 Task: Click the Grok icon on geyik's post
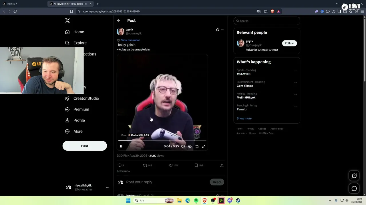click(218, 30)
